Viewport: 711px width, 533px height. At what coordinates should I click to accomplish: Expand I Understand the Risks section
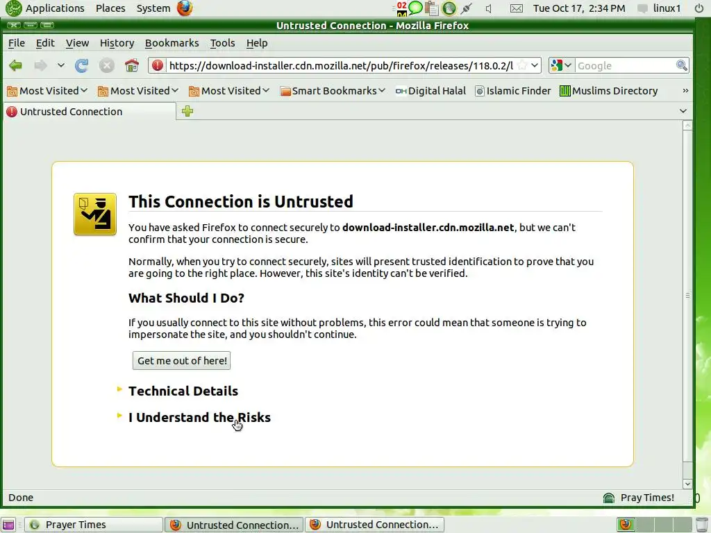199,417
